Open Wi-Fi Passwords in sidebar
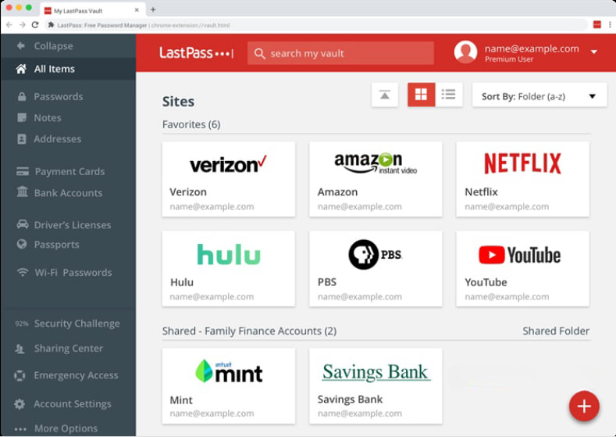 pos(73,272)
